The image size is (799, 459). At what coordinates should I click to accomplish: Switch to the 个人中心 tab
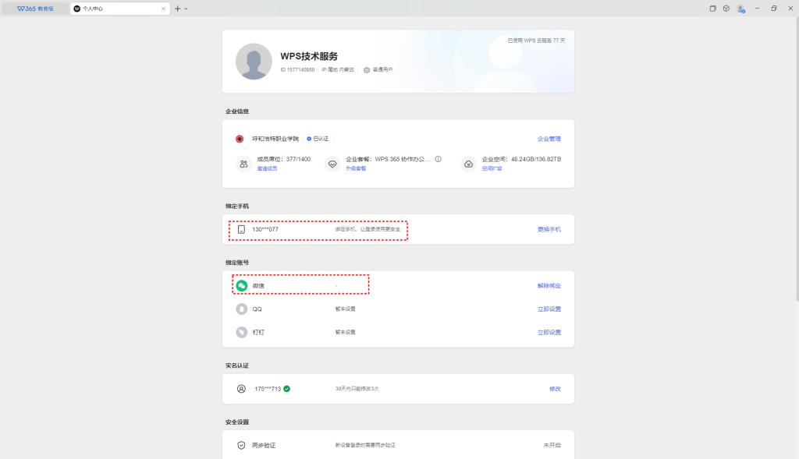(119, 9)
